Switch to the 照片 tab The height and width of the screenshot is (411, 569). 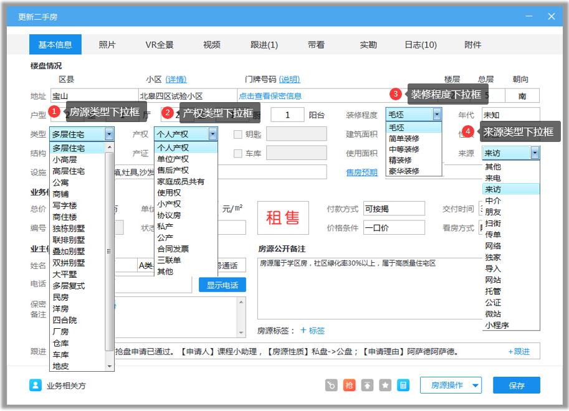coord(107,44)
